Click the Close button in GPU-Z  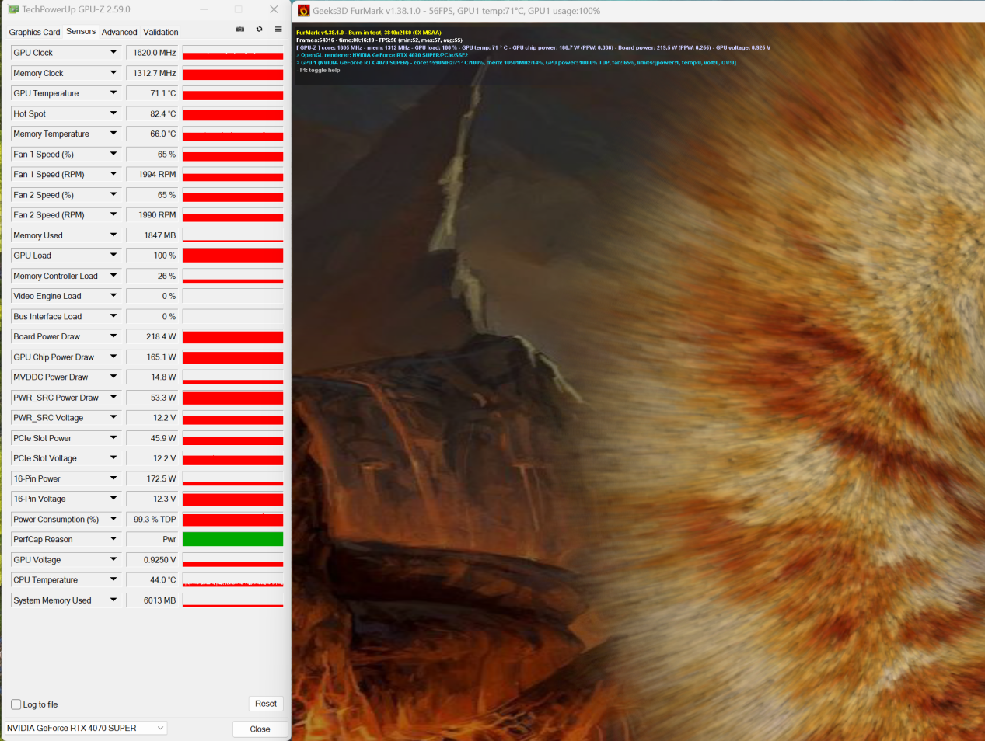coord(260,729)
